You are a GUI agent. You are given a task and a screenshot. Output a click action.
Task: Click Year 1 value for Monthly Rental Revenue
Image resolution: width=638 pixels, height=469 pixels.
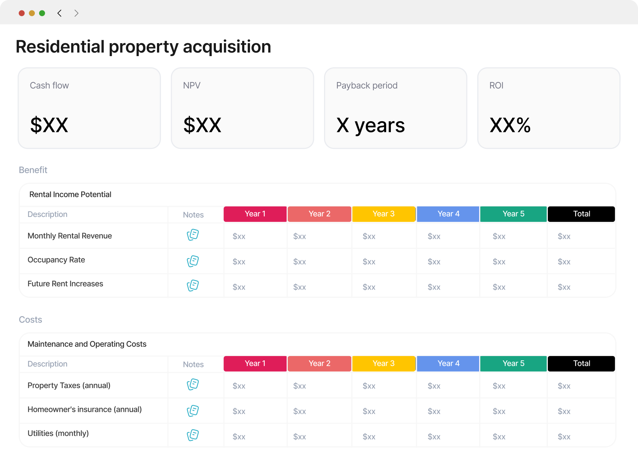[x=239, y=236]
